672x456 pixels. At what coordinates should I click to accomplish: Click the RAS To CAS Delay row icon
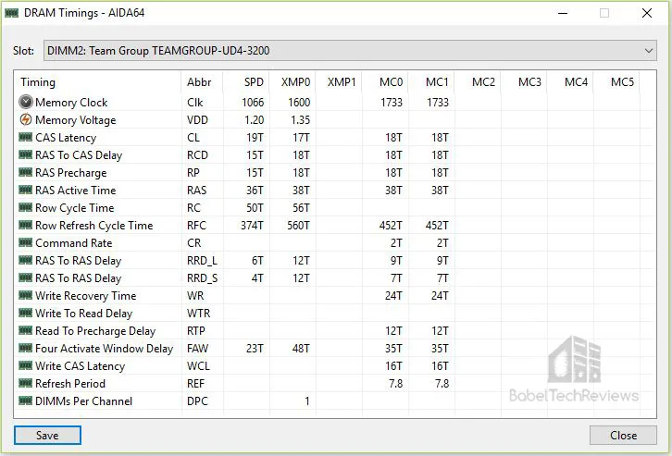26,154
